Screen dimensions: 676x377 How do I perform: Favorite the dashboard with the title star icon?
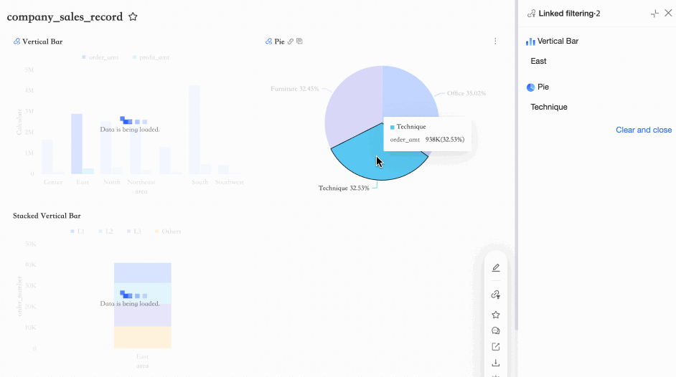tap(133, 16)
